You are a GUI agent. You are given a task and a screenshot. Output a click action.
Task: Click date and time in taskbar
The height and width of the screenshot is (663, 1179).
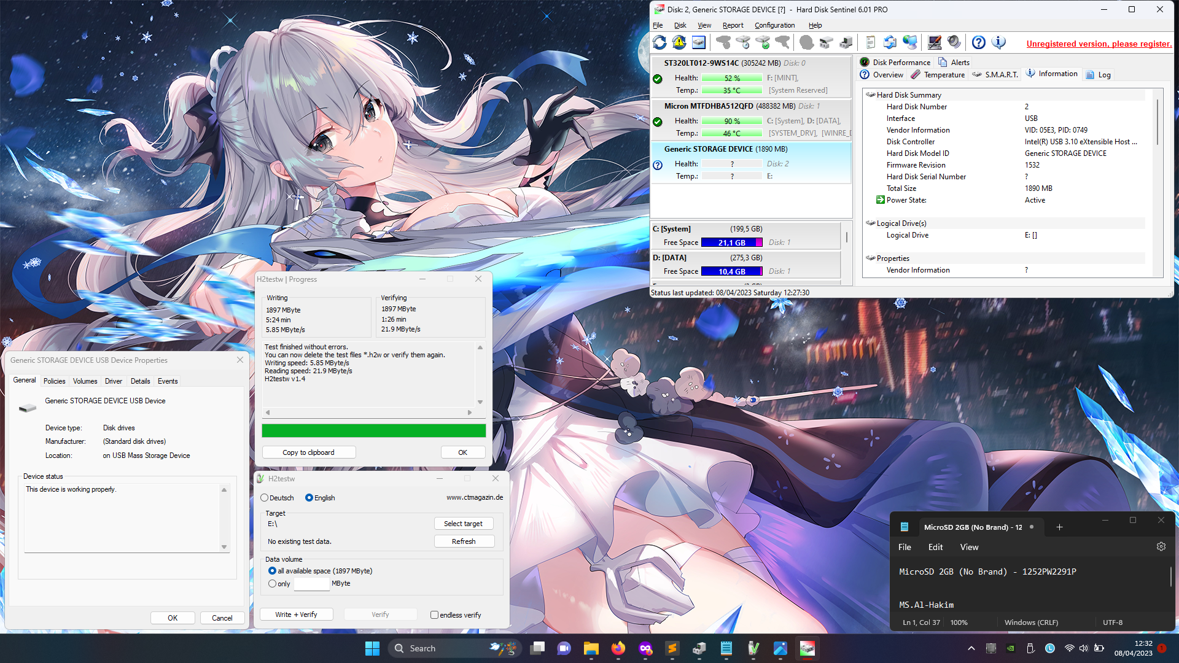click(x=1134, y=648)
